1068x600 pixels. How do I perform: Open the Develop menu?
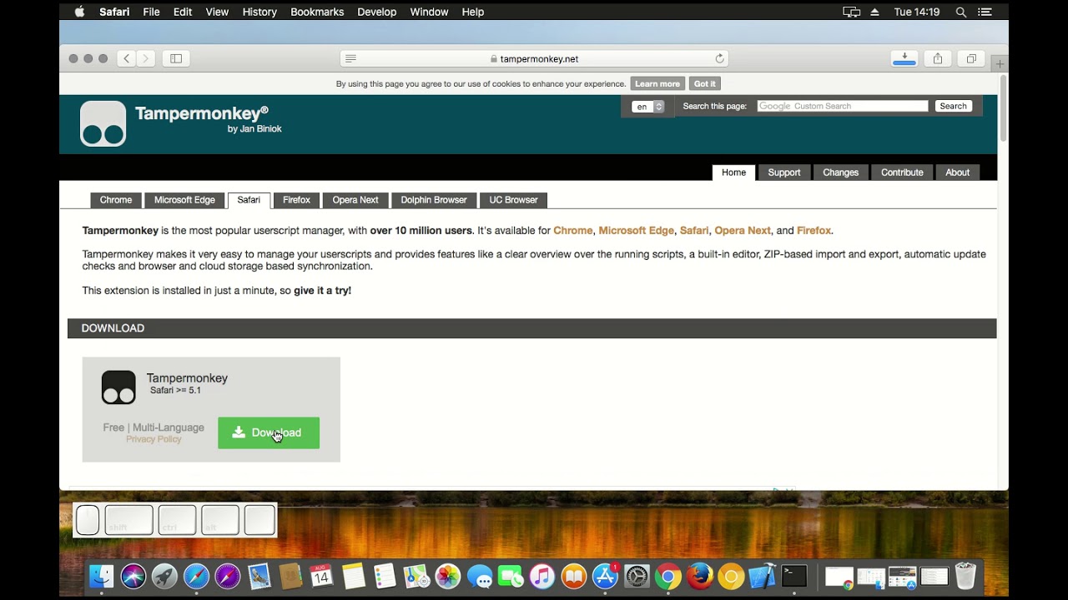coord(377,12)
